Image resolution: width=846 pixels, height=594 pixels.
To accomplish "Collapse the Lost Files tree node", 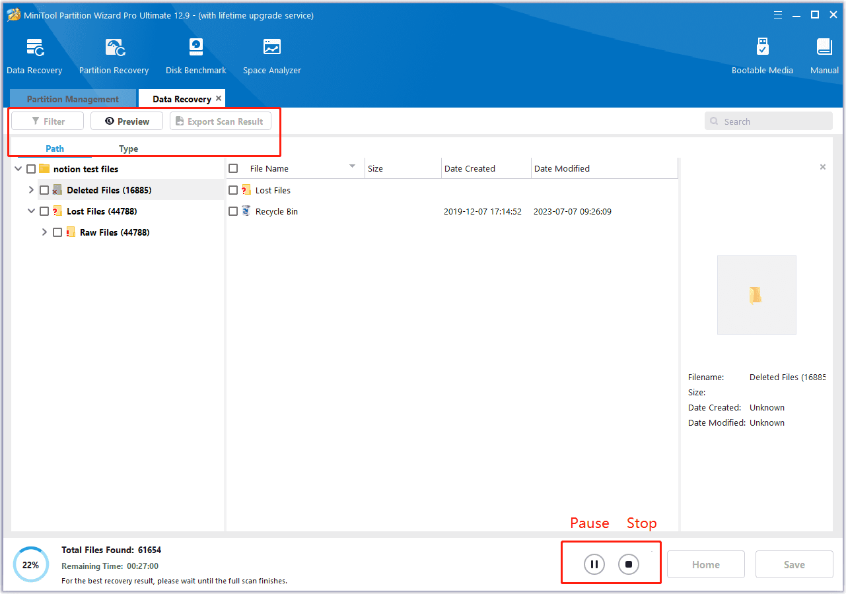I will (31, 211).
